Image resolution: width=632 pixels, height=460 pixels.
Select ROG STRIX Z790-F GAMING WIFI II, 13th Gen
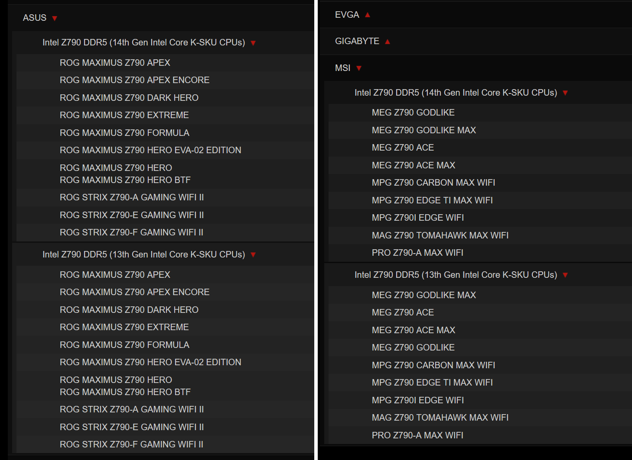click(131, 444)
